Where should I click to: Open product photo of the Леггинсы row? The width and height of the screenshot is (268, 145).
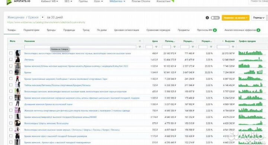tap(17, 60)
